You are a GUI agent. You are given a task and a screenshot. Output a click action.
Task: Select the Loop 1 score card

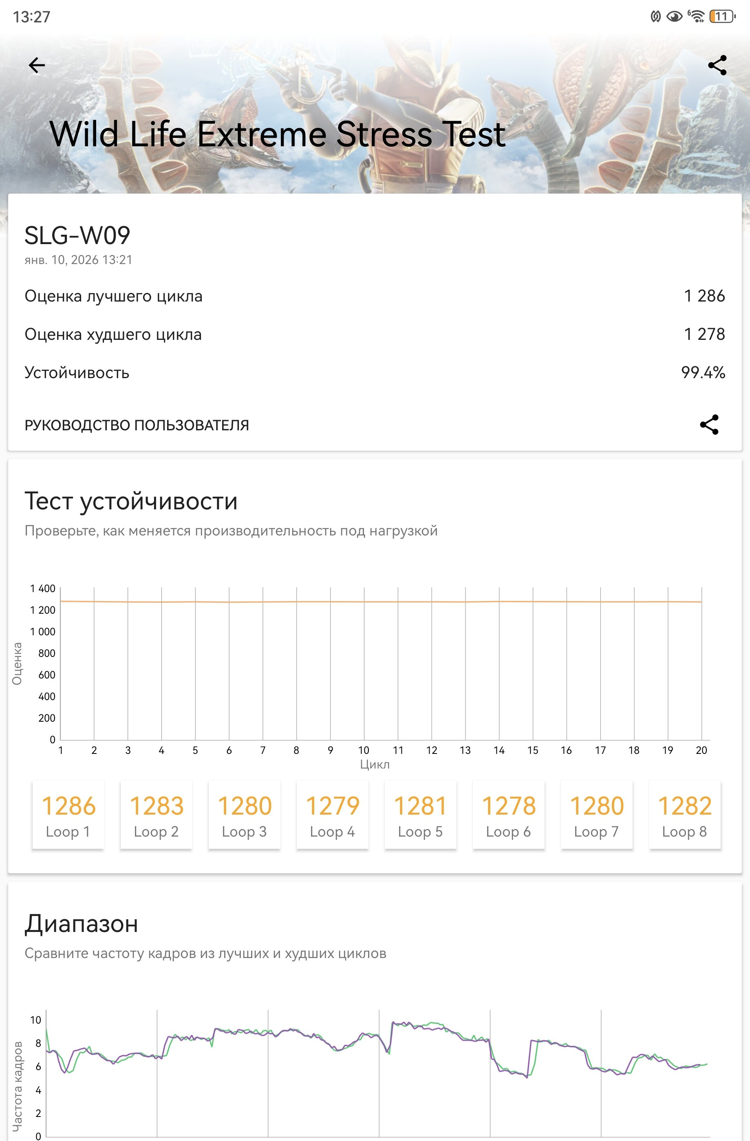[x=68, y=815]
